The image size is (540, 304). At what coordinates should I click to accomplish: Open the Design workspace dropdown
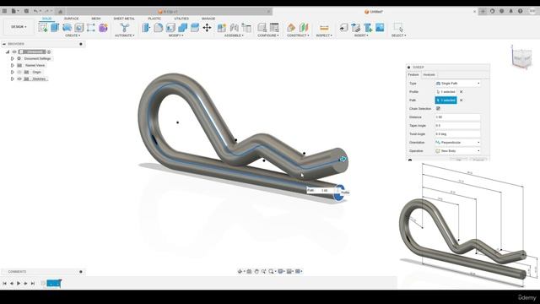(x=19, y=27)
